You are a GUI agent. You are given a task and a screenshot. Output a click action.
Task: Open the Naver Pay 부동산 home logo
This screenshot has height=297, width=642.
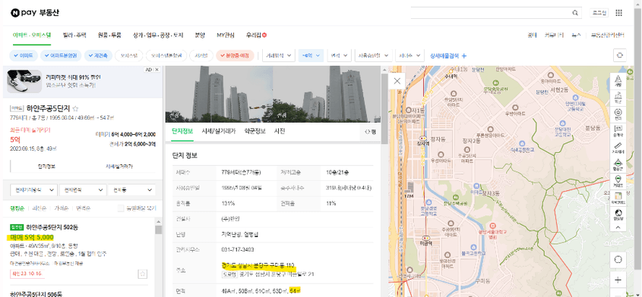(35, 13)
